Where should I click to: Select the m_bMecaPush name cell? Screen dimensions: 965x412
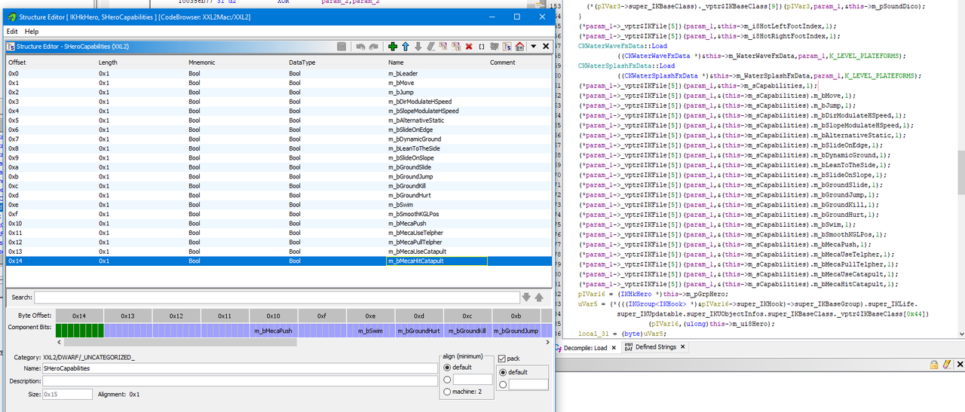[x=437, y=224]
